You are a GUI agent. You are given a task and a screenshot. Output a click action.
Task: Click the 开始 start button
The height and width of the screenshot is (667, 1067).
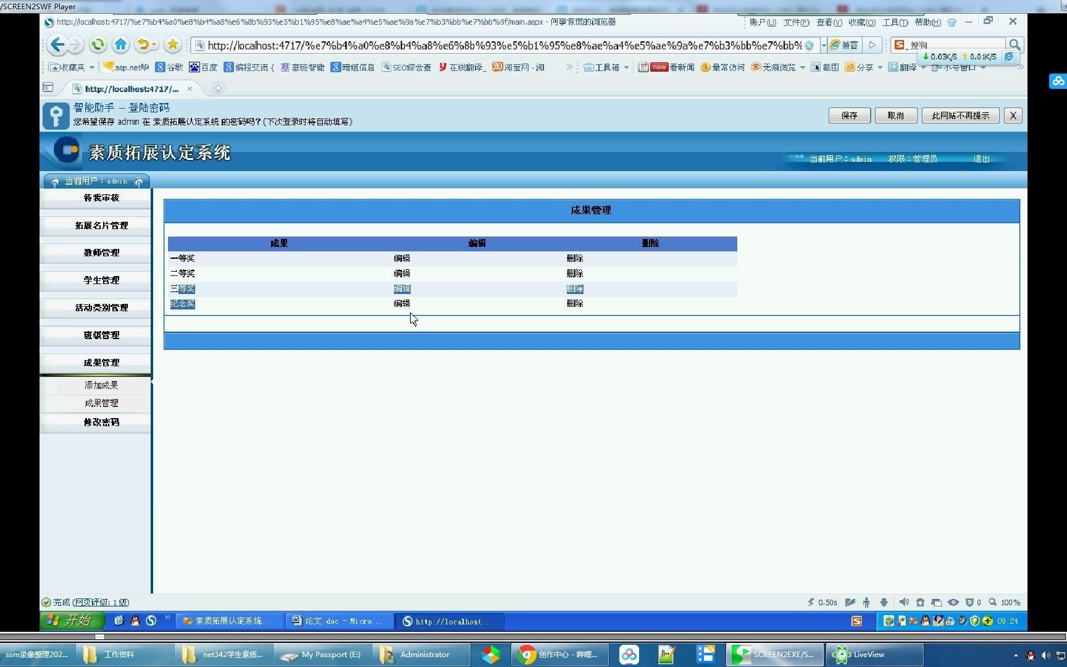click(72, 621)
